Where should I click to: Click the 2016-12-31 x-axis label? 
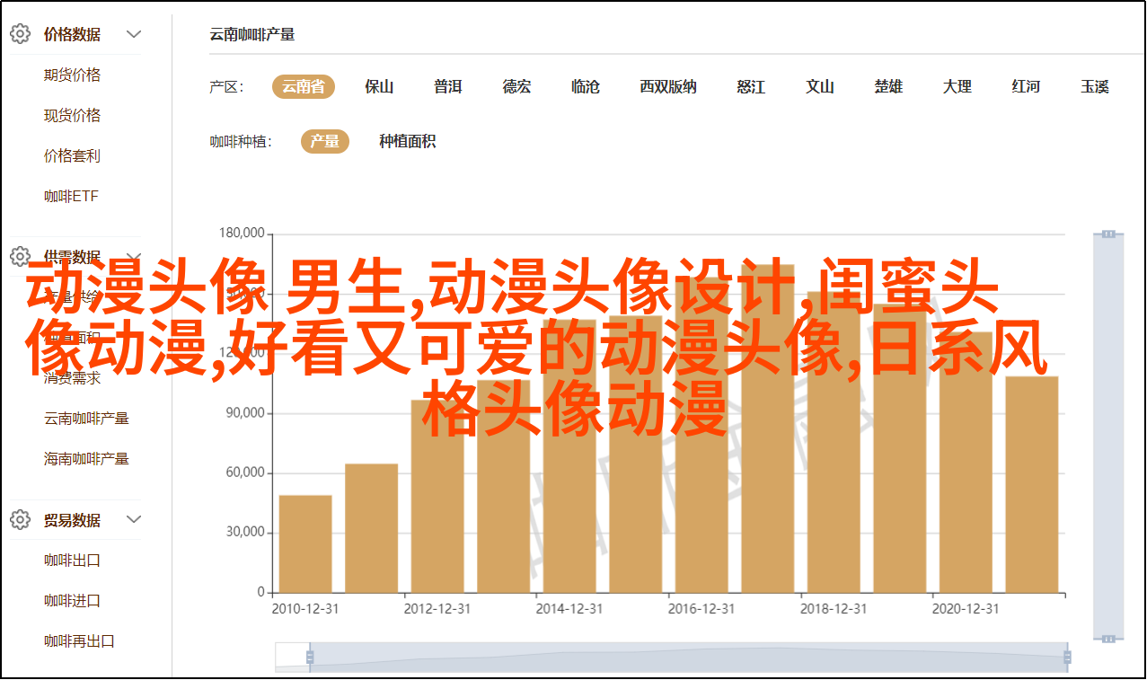pos(701,608)
